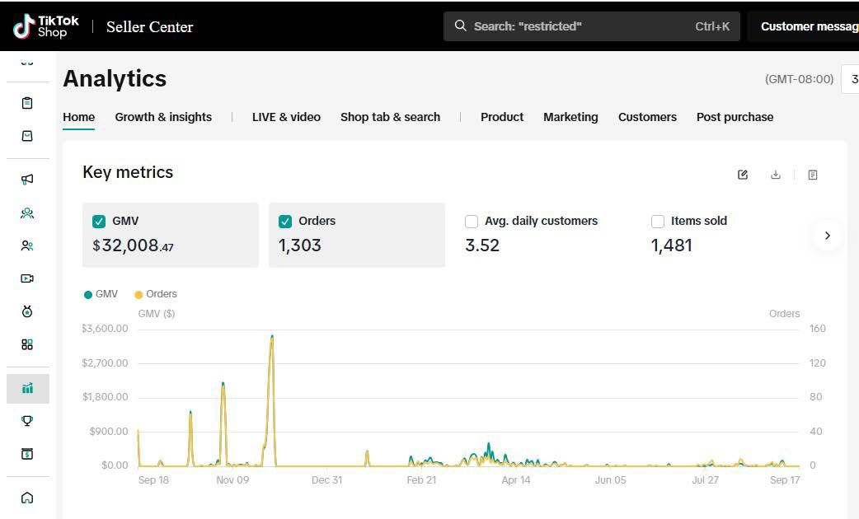The height and width of the screenshot is (519, 859).
Task: Click the video camera LIVE sidebar icon
Action: point(27,278)
